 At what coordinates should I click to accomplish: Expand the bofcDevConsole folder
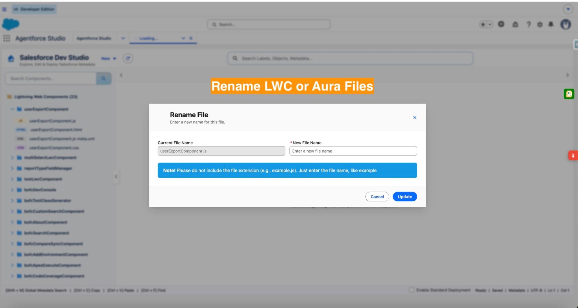click(12, 190)
